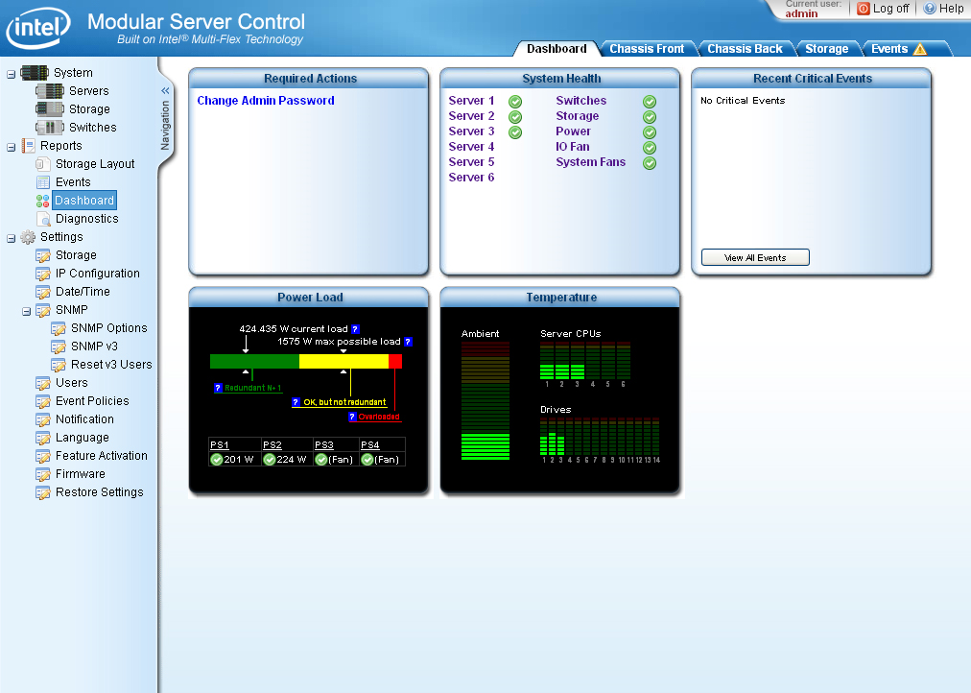
Task: Click Server 1 green health check icon
Action: click(515, 102)
